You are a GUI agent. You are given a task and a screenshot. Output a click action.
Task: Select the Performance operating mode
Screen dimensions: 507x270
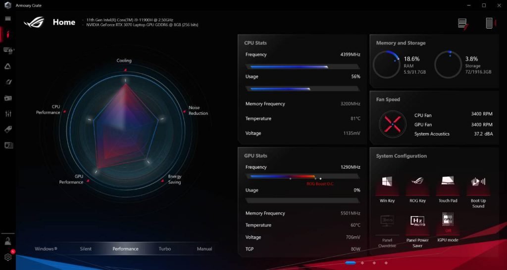pos(125,249)
